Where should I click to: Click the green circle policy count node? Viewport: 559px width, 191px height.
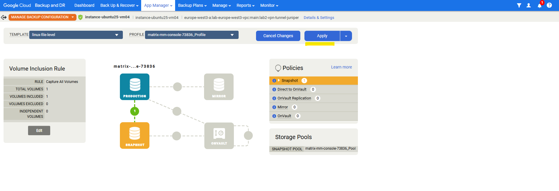pyautogui.click(x=135, y=111)
